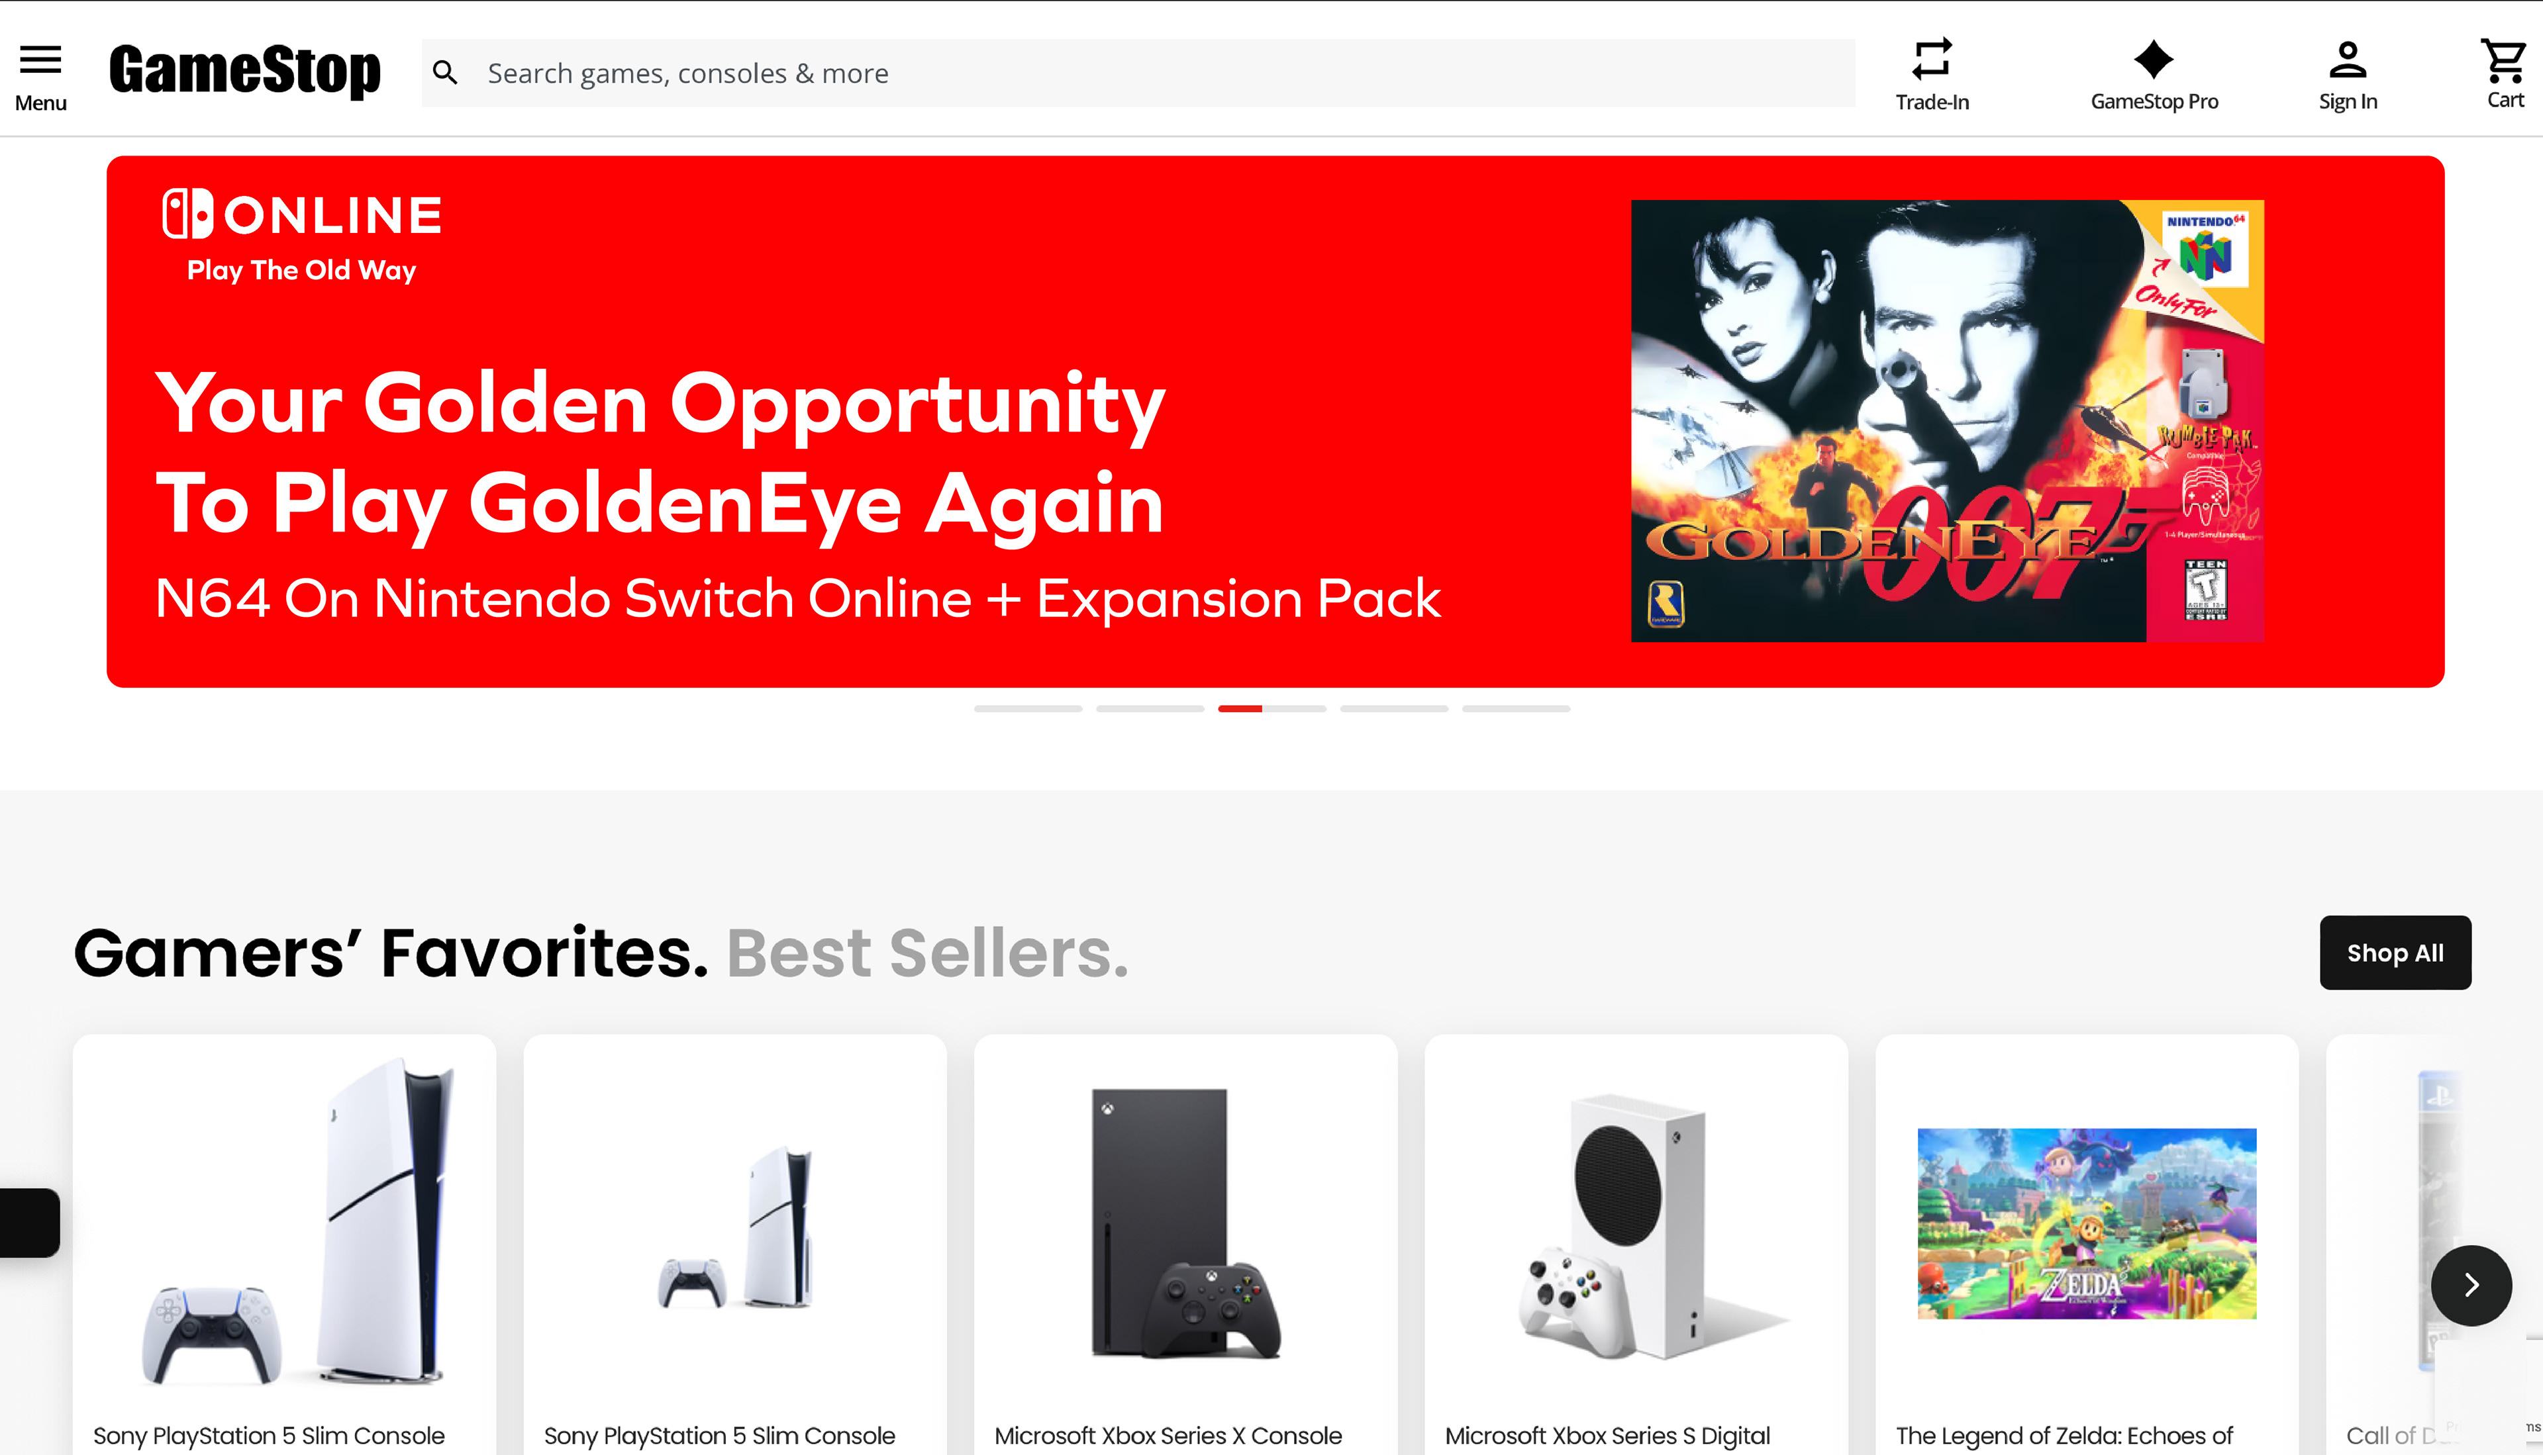Viewport: 2543px width, 1455px height.
Task: Click the Shop All button
Action: coord(2395,953)
